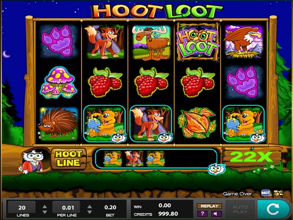
Task: Click the owl professor in the log
Action: (x=32, y=161)
